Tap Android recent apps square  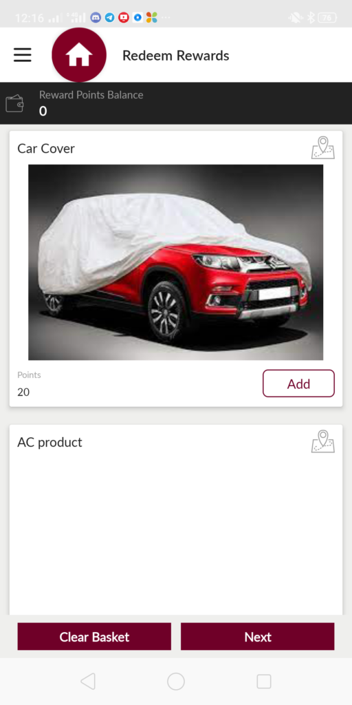point(263,681)
